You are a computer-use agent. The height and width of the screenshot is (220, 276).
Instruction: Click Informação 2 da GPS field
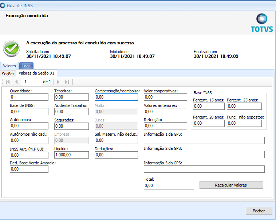pyautogui.click(x=204, y=155)
